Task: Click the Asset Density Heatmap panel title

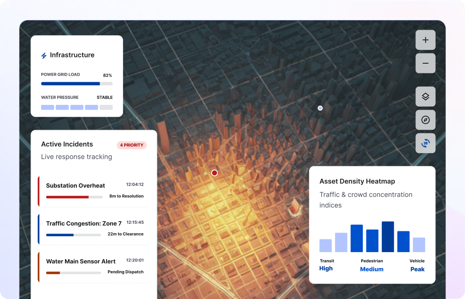Action: coord(357,181)
